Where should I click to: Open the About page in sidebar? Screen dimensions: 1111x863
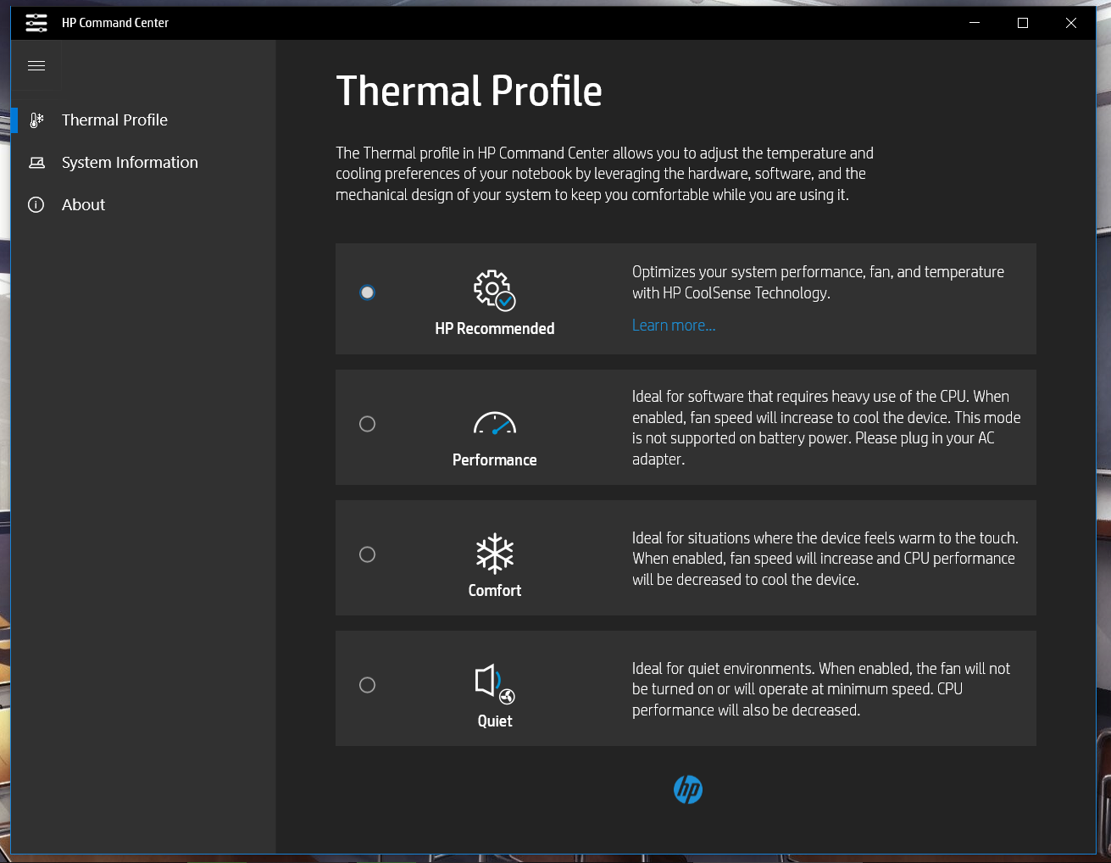(x=143, y=205)
